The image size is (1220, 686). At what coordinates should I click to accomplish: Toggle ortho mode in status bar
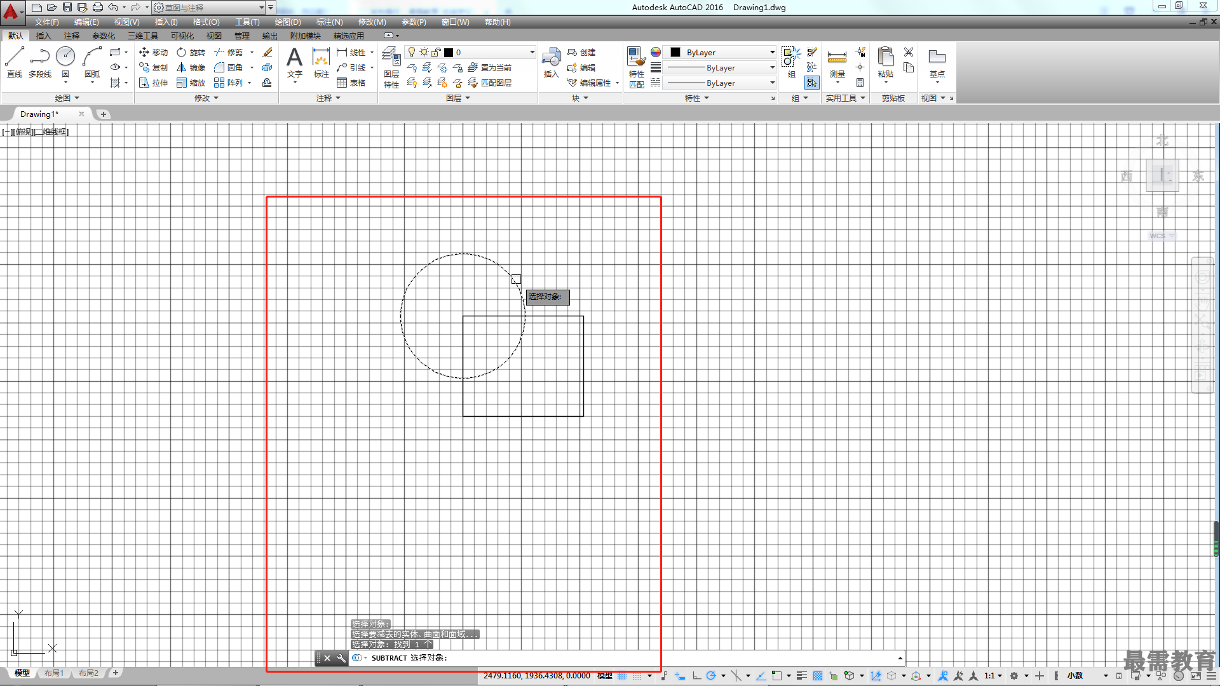[x=696, y=676]
